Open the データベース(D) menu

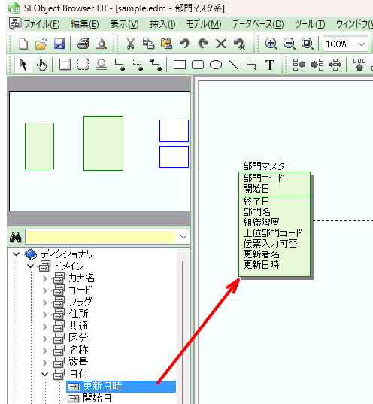pyautogui.click(x=258, y=24)
